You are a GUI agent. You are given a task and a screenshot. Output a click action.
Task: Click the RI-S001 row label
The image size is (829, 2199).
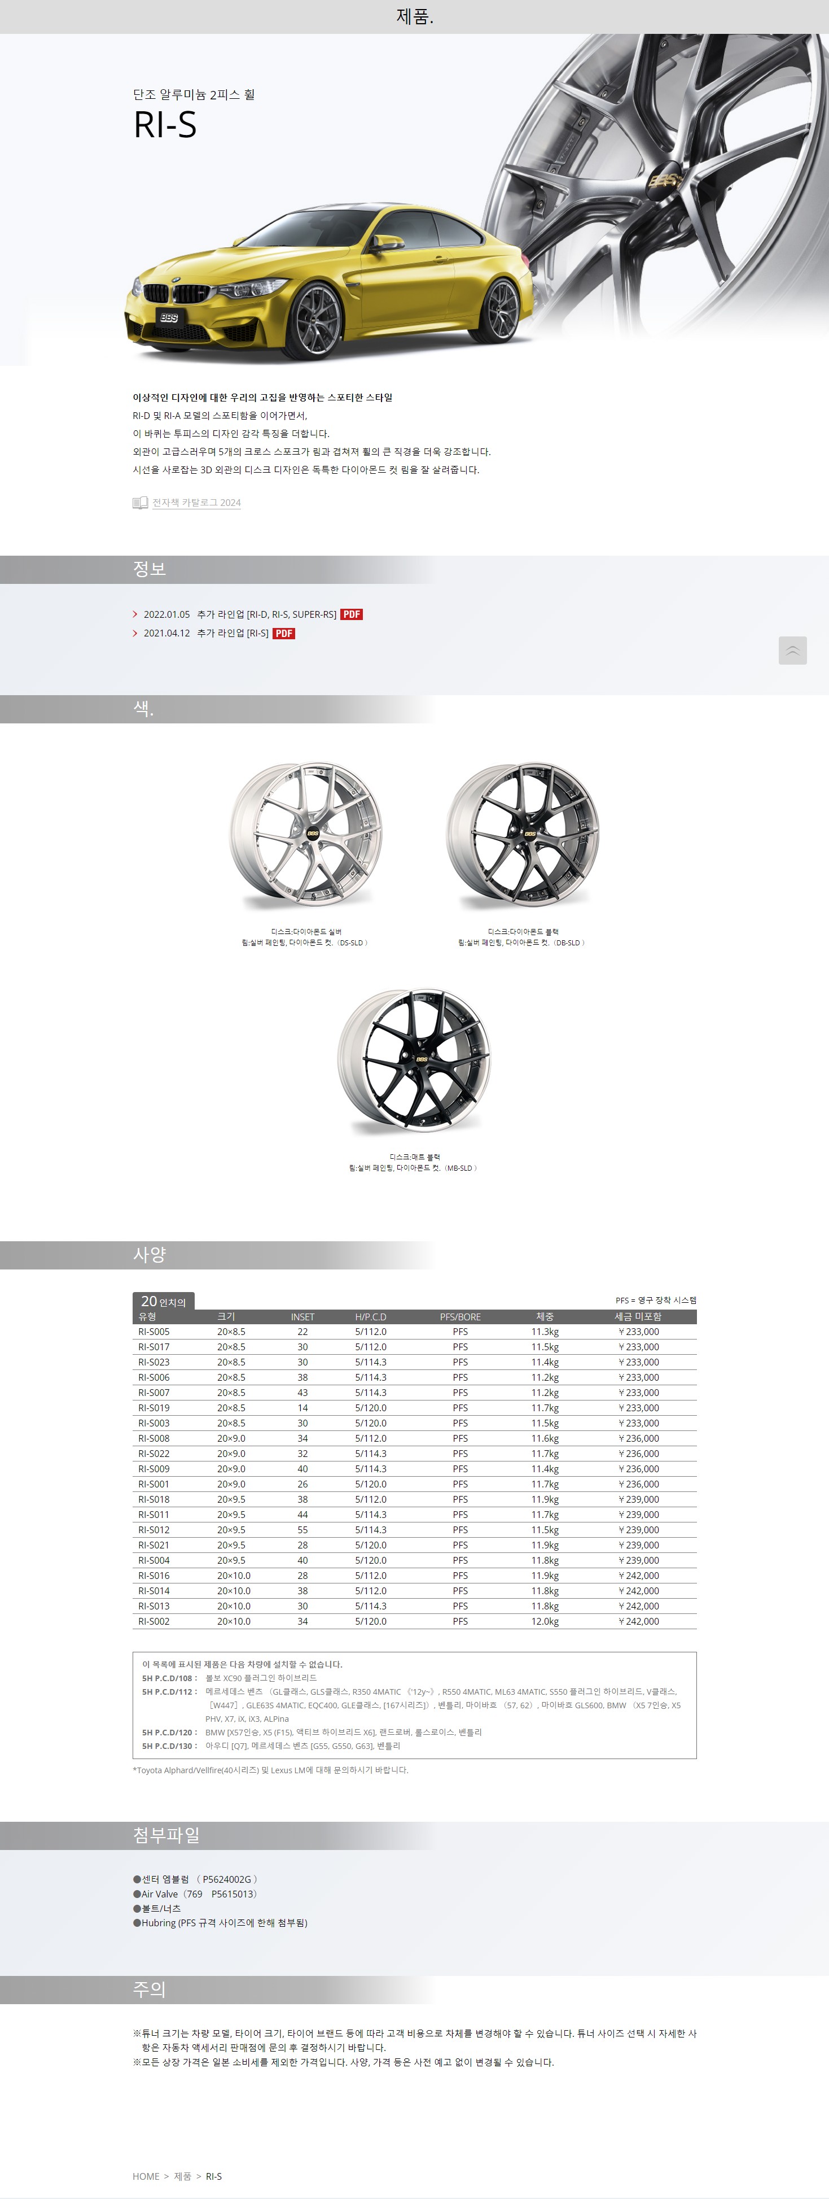click(x=153, y=1485)
